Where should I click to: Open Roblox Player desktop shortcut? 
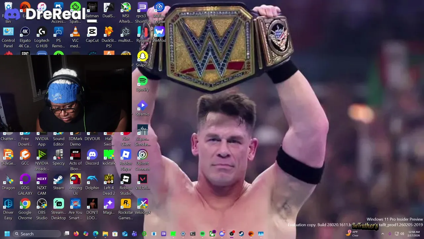(x=126, y=160)
